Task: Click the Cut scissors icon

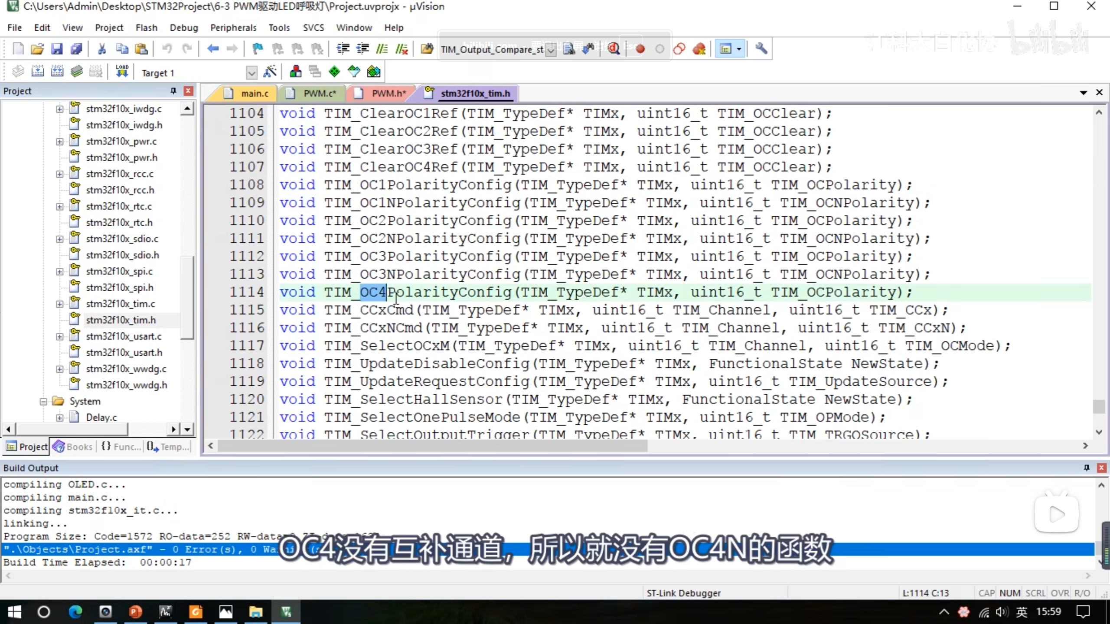Action: [102, 49]
